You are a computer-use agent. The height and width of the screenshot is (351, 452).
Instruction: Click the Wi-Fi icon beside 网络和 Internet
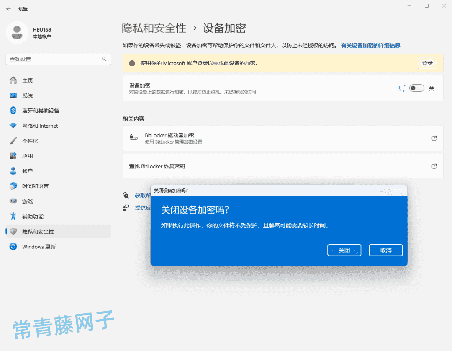point(13,126)
